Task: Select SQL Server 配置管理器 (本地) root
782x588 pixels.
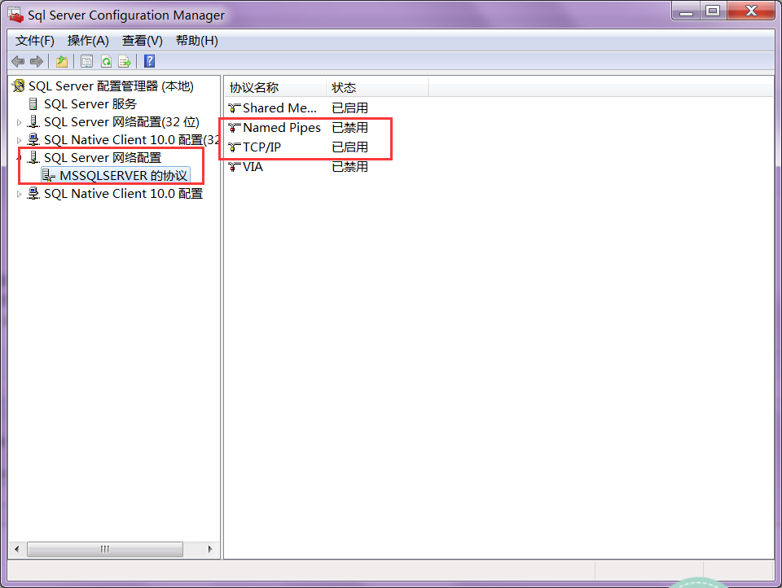Action: [x=111, y=86]
